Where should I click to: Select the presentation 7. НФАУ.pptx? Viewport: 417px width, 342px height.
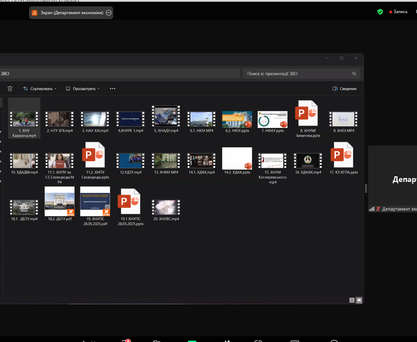pos(272,122)
